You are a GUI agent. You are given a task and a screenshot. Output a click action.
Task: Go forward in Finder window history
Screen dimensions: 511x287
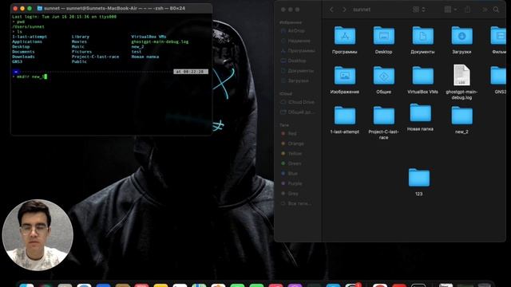point(344,10)
